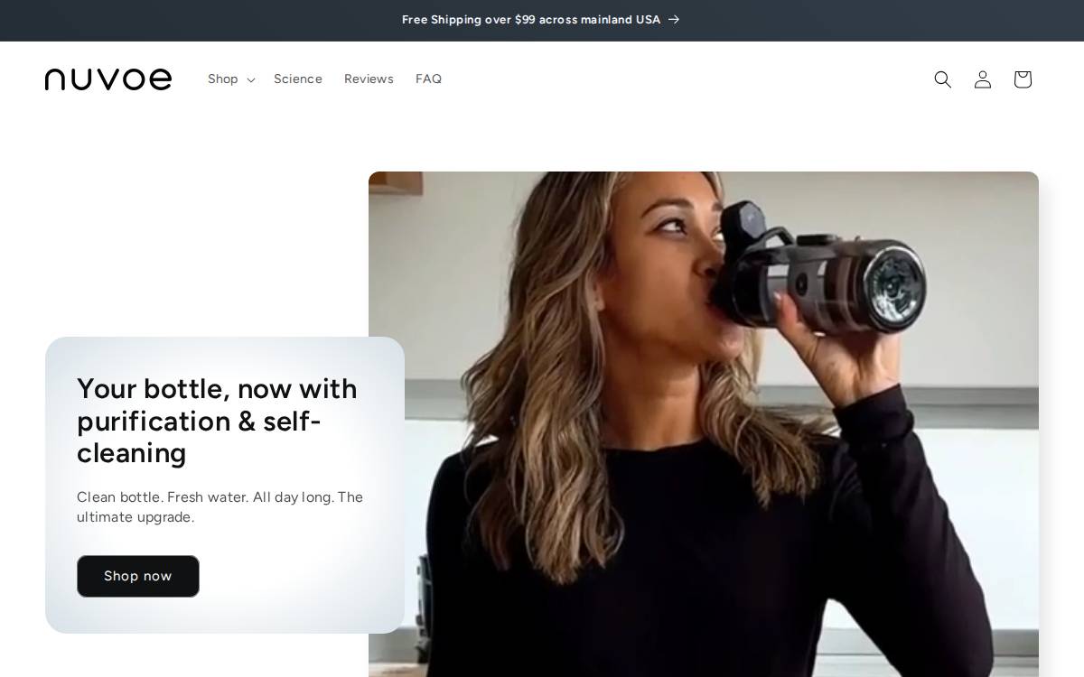Go to the Science page

click(x=298, y=79)
